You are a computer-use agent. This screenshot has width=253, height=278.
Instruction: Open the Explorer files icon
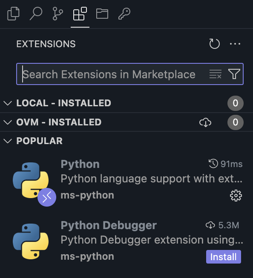coord(13,14)
